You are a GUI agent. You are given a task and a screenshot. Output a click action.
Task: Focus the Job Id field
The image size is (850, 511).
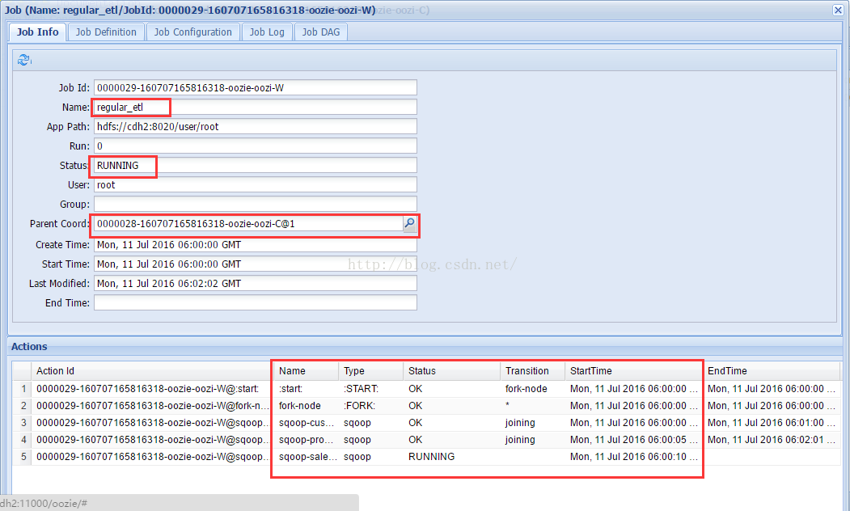(x=256, y=88)
